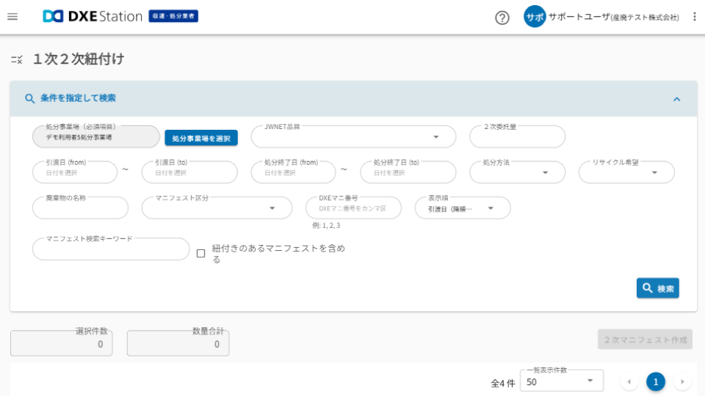Click the blue 検索 search button

coord(657,288)
